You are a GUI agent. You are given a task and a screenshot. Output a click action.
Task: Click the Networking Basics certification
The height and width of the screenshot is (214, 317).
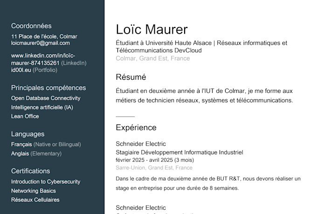click(34, 191)
